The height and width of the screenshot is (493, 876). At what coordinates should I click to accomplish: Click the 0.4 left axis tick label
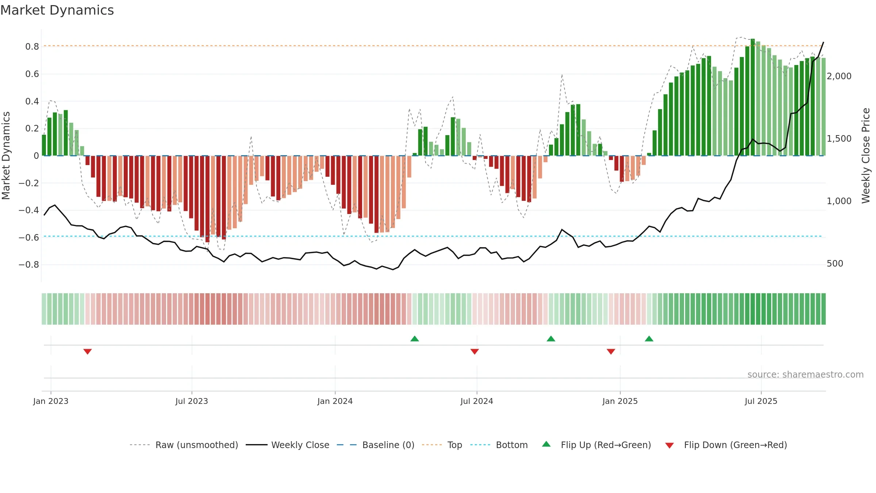point(32,101)
